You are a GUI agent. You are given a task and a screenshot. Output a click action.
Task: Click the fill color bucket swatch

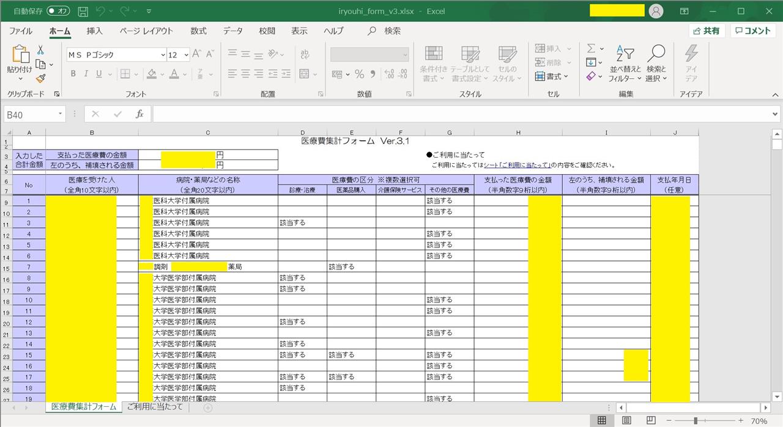tap(152, 74)
